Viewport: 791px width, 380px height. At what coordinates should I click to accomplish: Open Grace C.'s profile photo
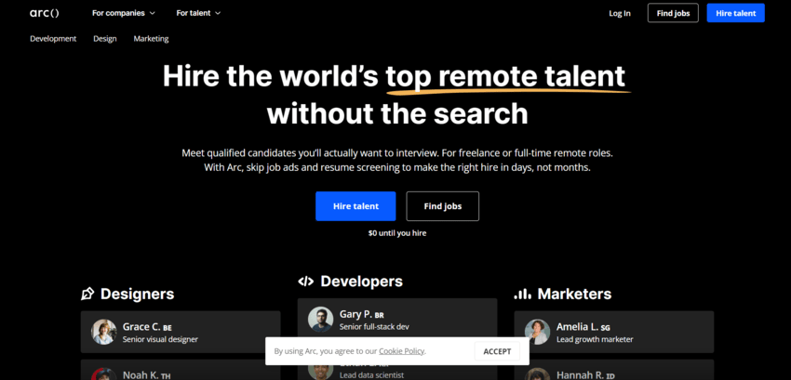[104, 332]
